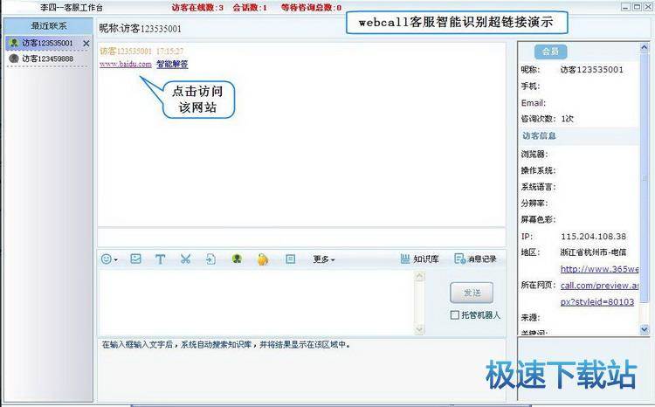Click the 访客在线数:3 status text
Screen dimensions: 655x407
pos(197,8)
